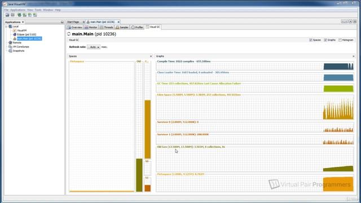Image resolution: width=361 pixels, height=203 pixels.
Task: Select the Visual GC tab
Action: (153, 27)
